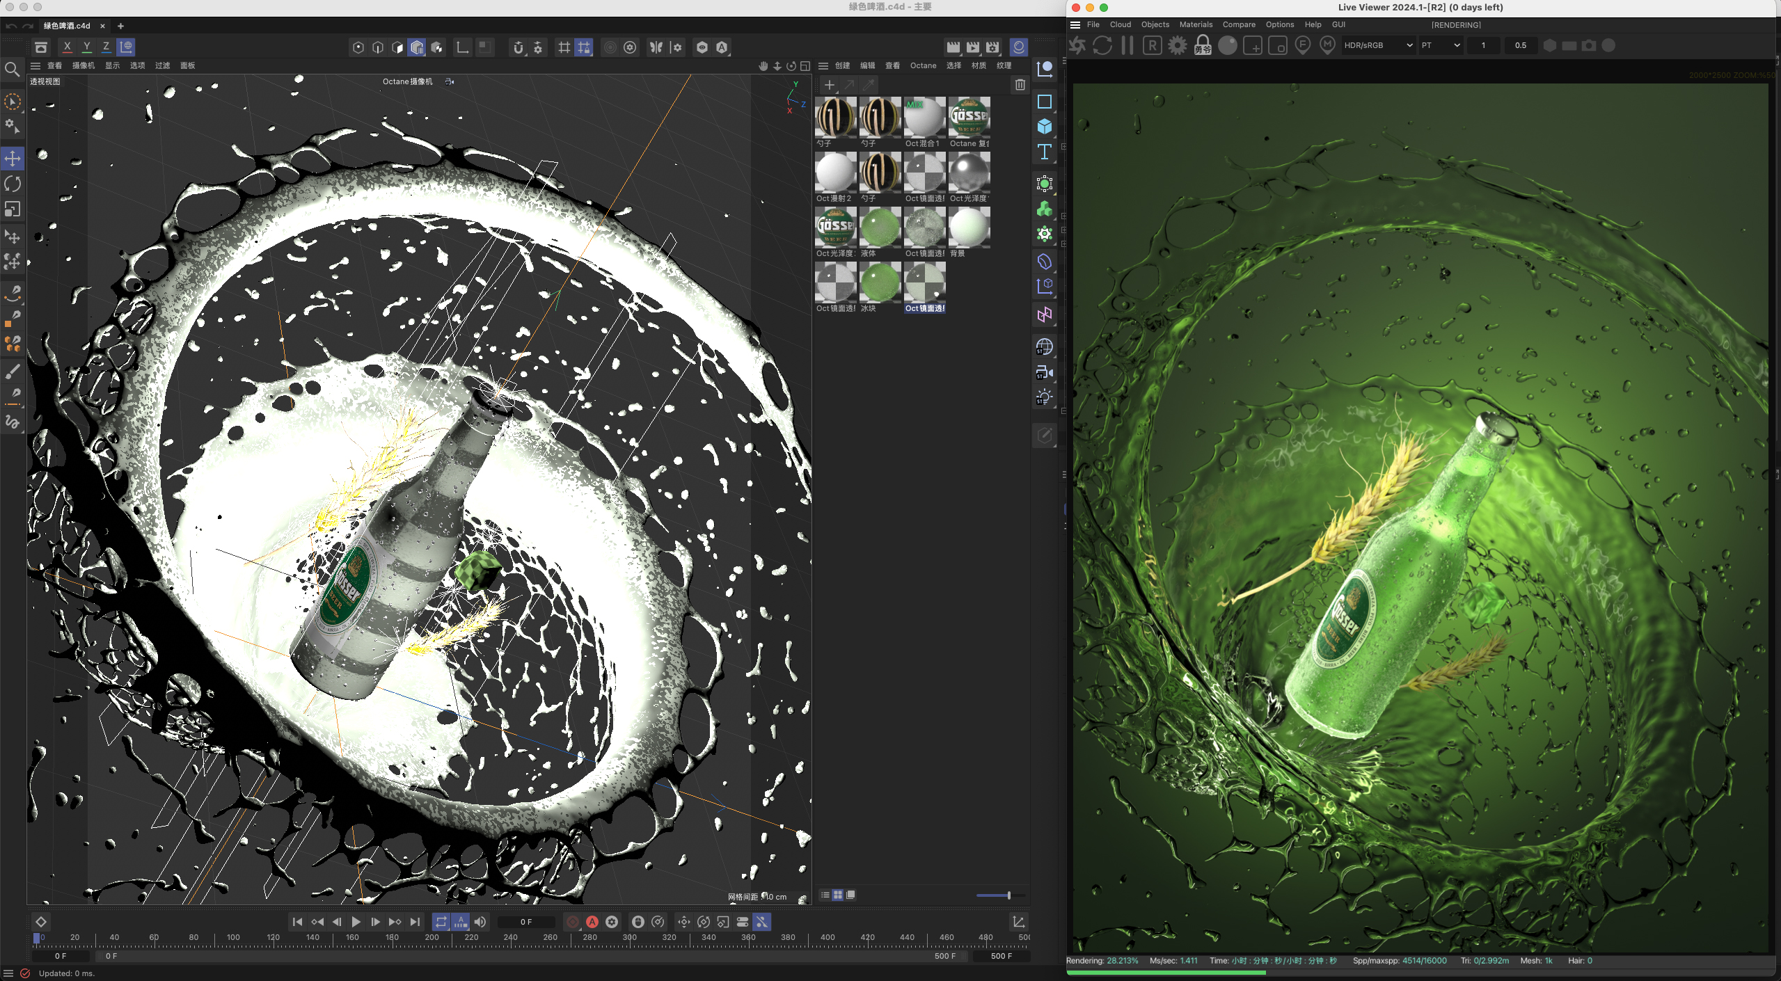1781x981 pixels.
Task: Open the Live Viewer Objects menu
Action: click(x=1155, y=25)
